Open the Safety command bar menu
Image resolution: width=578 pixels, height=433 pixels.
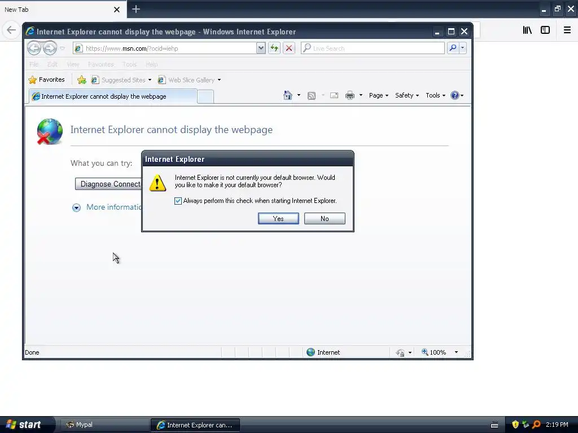(407, 95)
